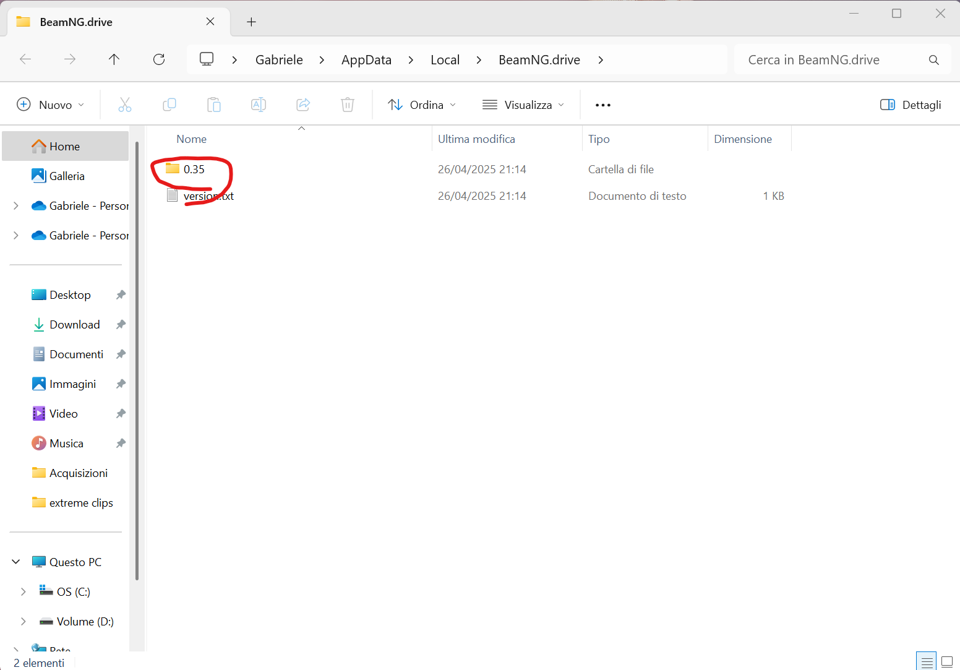
Task: Expand chevron after BeamNG.drive in address bar
Action: 601,60
